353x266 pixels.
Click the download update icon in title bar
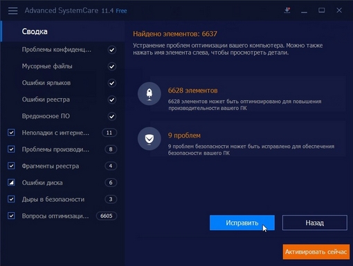coord(287,10)
